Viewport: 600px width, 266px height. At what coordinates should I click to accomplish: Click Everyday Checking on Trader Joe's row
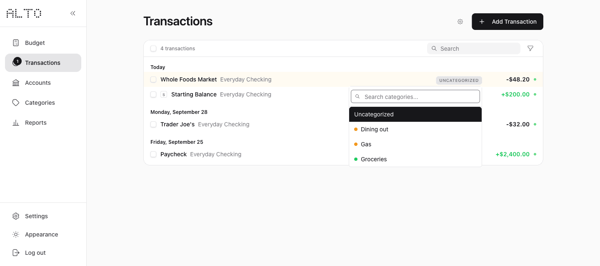tap(224, 124)
